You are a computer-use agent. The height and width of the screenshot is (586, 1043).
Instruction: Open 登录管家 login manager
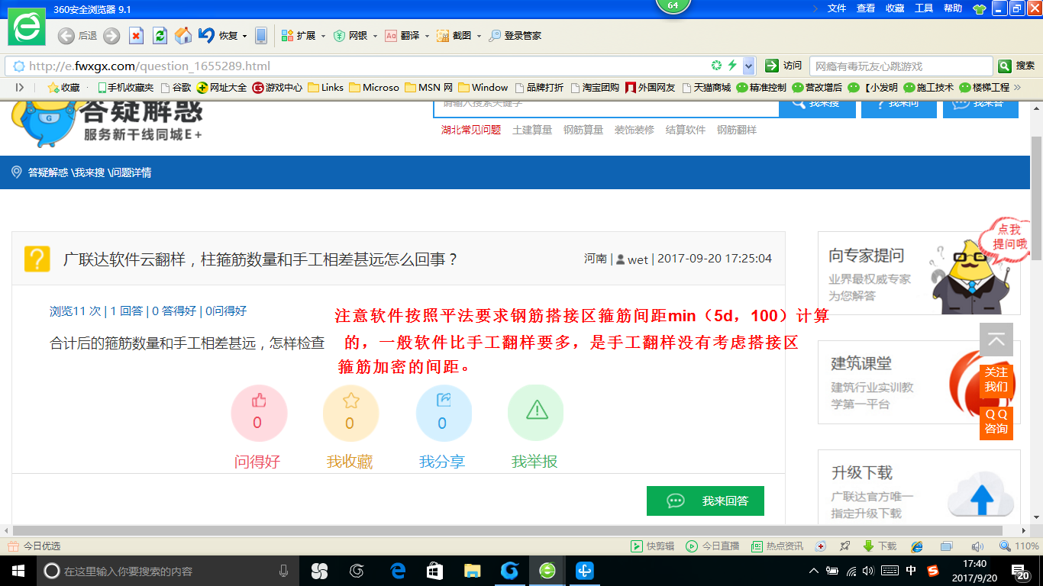click(x=515, y=36)
